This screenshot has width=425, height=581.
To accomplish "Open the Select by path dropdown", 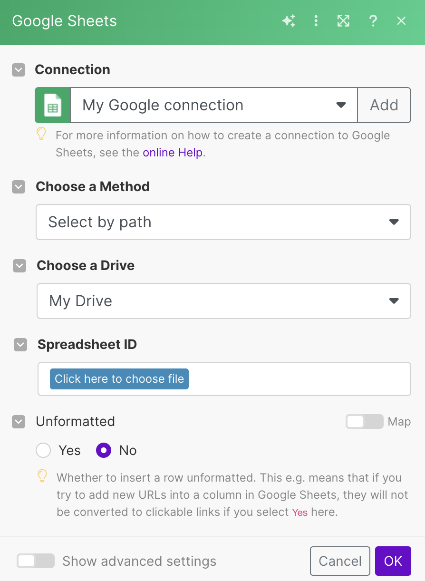I will coord(223,222).
